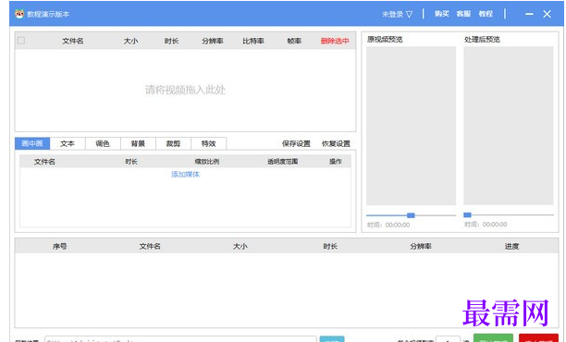Image resolution: width=566 pixels, height=342 pixels.
Task: Click the 原视频预览 preview area
Action: click(412, 126)
